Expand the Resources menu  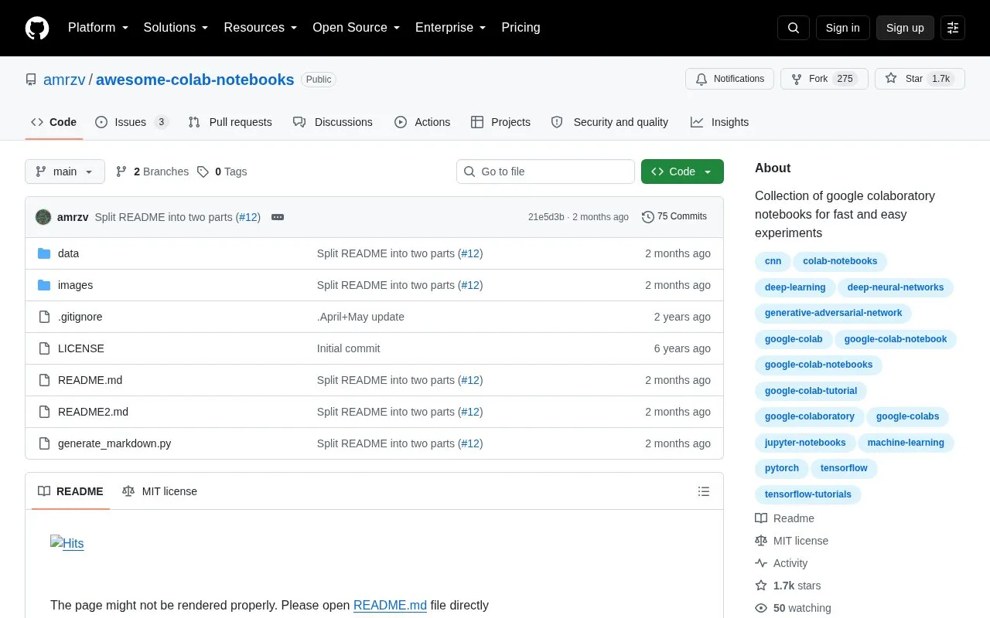[x=261, y=28]
